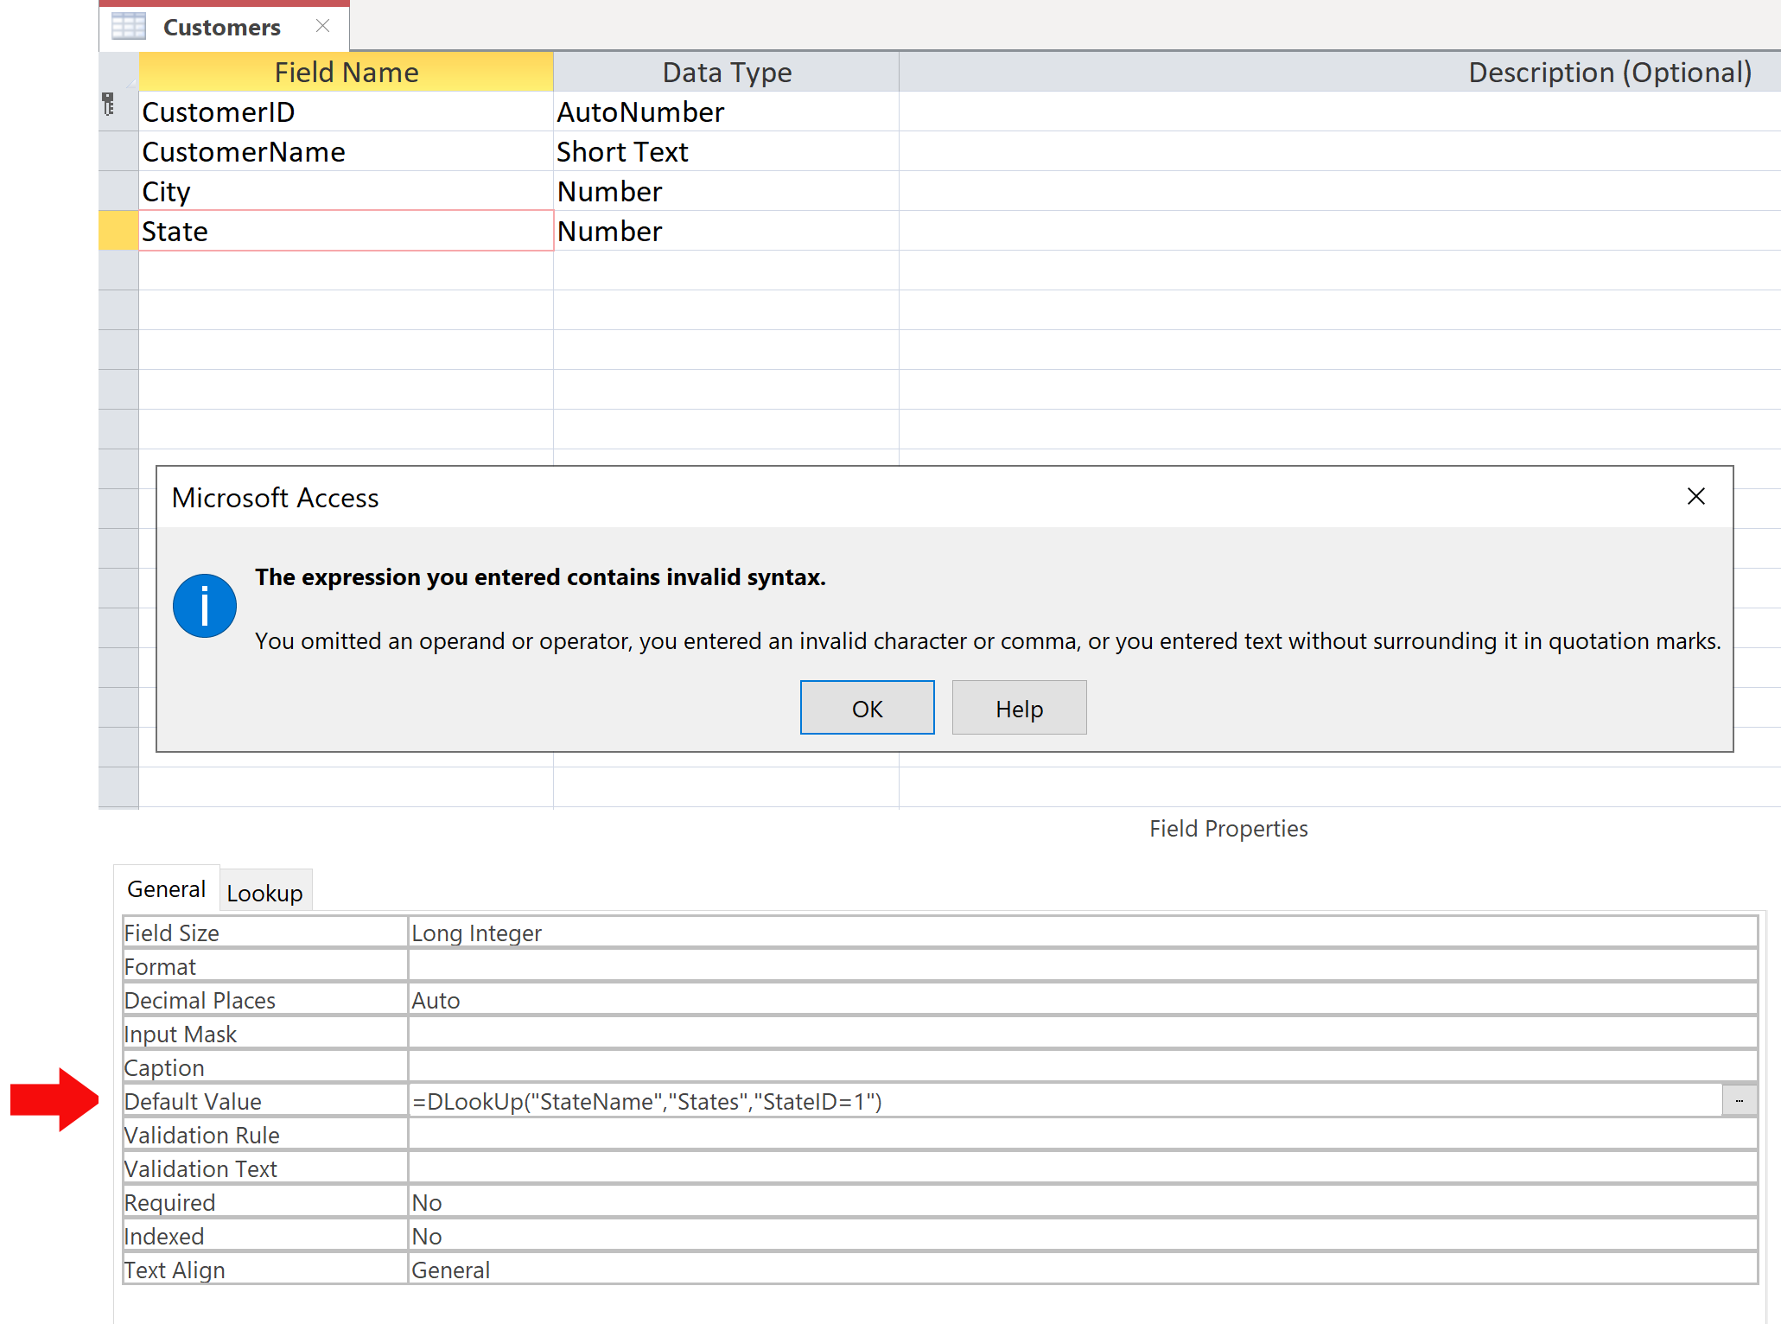Viewport: 1781px width, 1324px height.
Task: Click the primary key icon beside CustomerID
Action: (108, 105)
